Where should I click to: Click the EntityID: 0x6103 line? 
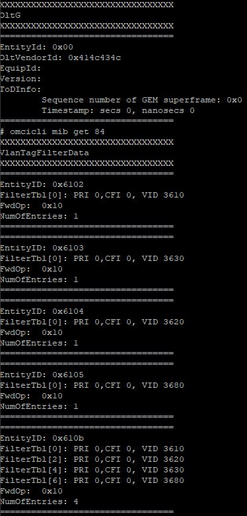tap(42, 248)
